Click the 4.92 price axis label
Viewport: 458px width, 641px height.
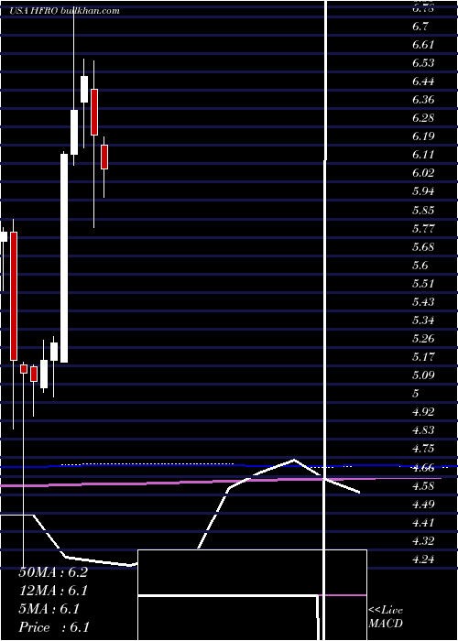(x=423, y=412)
